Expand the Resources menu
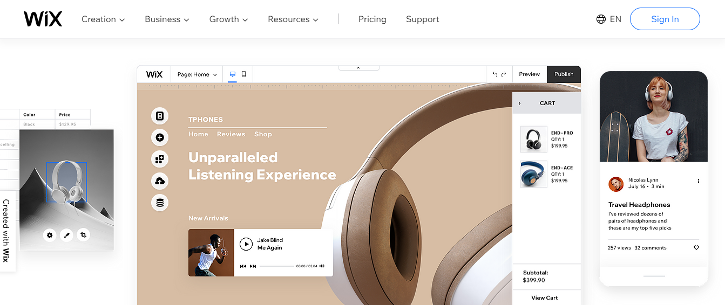725x305 pixels. tap(293, 19)
